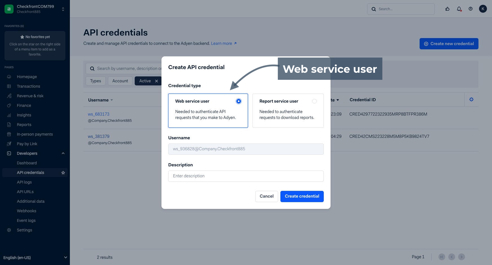Click the credentials search box
492x265 pixels.
point(124,69)
